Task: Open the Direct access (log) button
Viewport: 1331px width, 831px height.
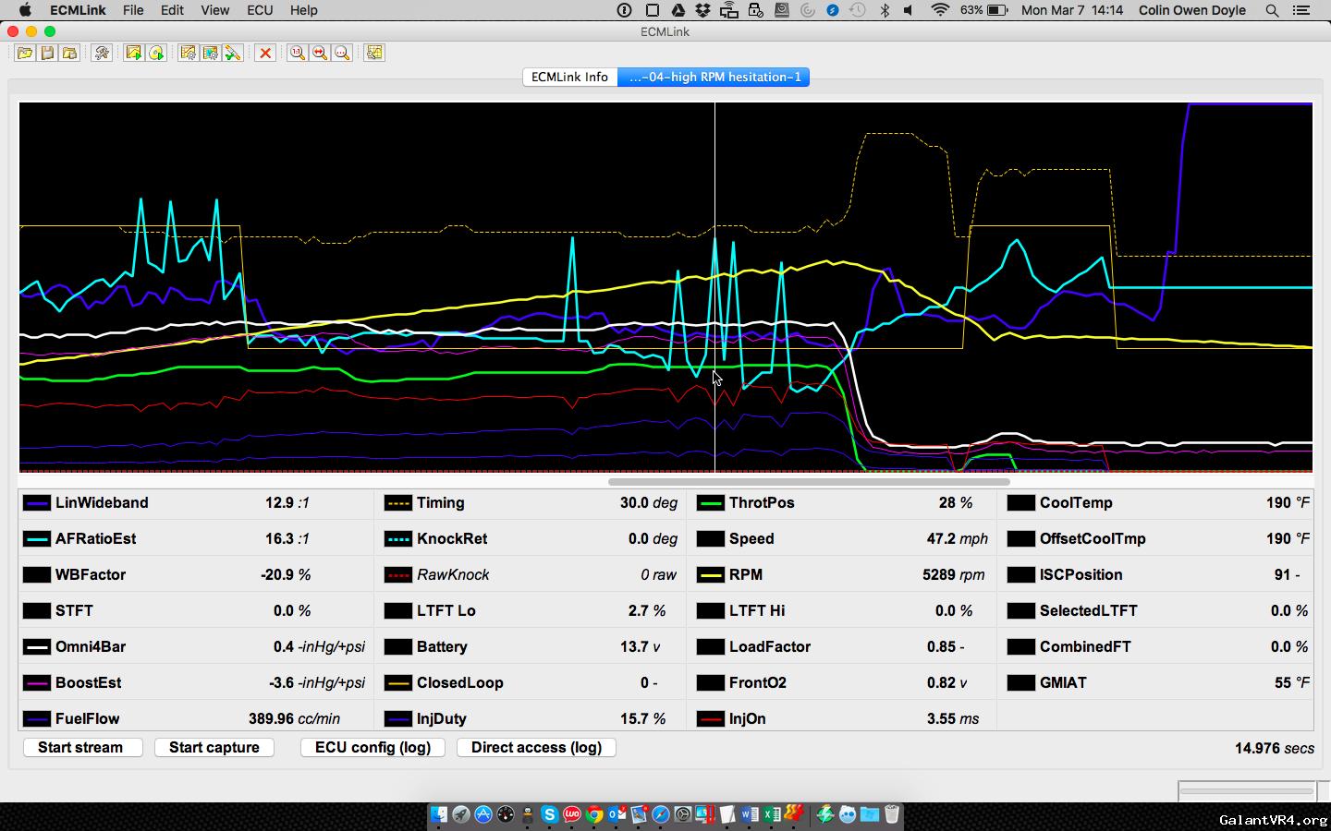Action: pos(536,747)
